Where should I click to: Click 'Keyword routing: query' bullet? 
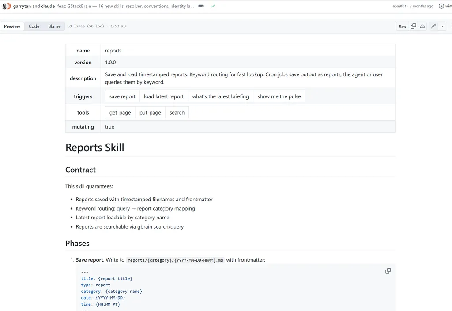coord(135,208)
